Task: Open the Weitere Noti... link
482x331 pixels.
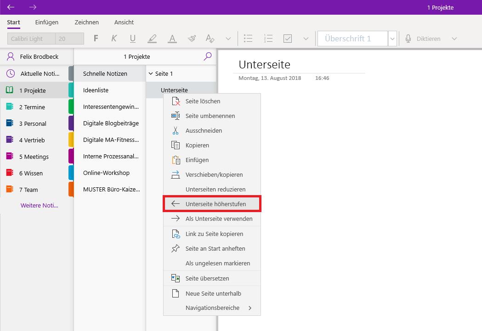Action: (x=40, y=205)
